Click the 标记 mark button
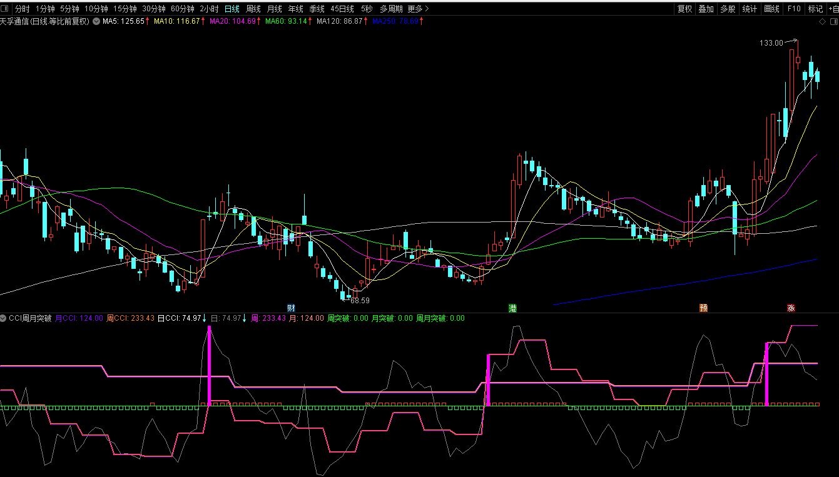 pos(815,9)
